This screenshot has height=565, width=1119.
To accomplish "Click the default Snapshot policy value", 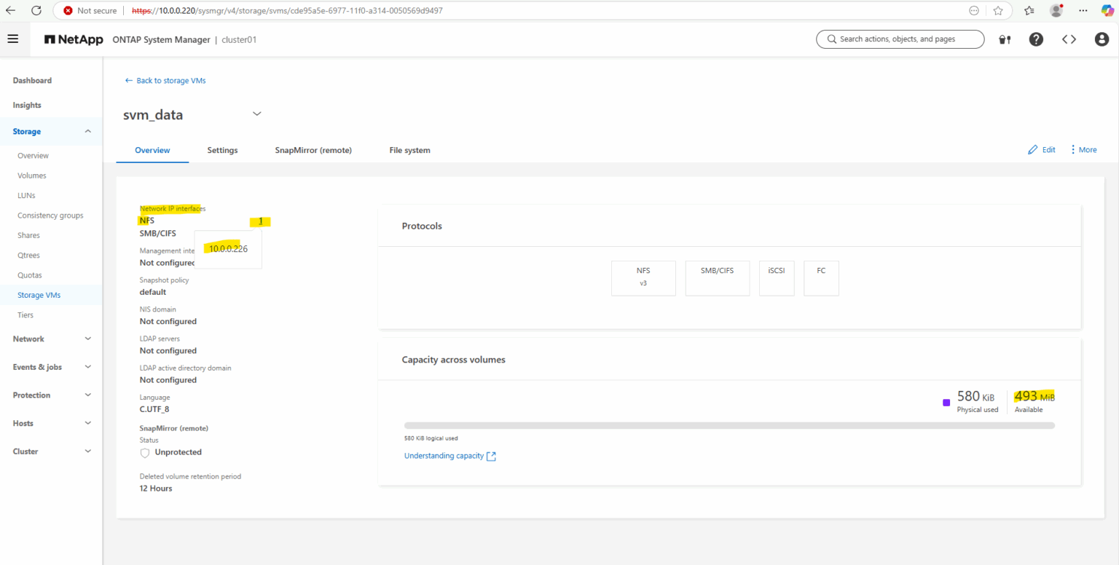I will 153,292.
